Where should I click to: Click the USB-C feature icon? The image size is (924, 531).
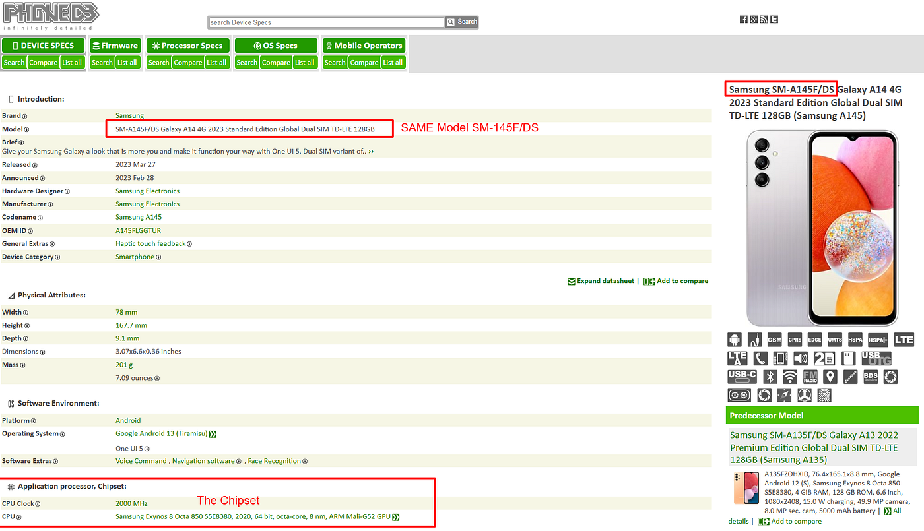coord(742,377)
